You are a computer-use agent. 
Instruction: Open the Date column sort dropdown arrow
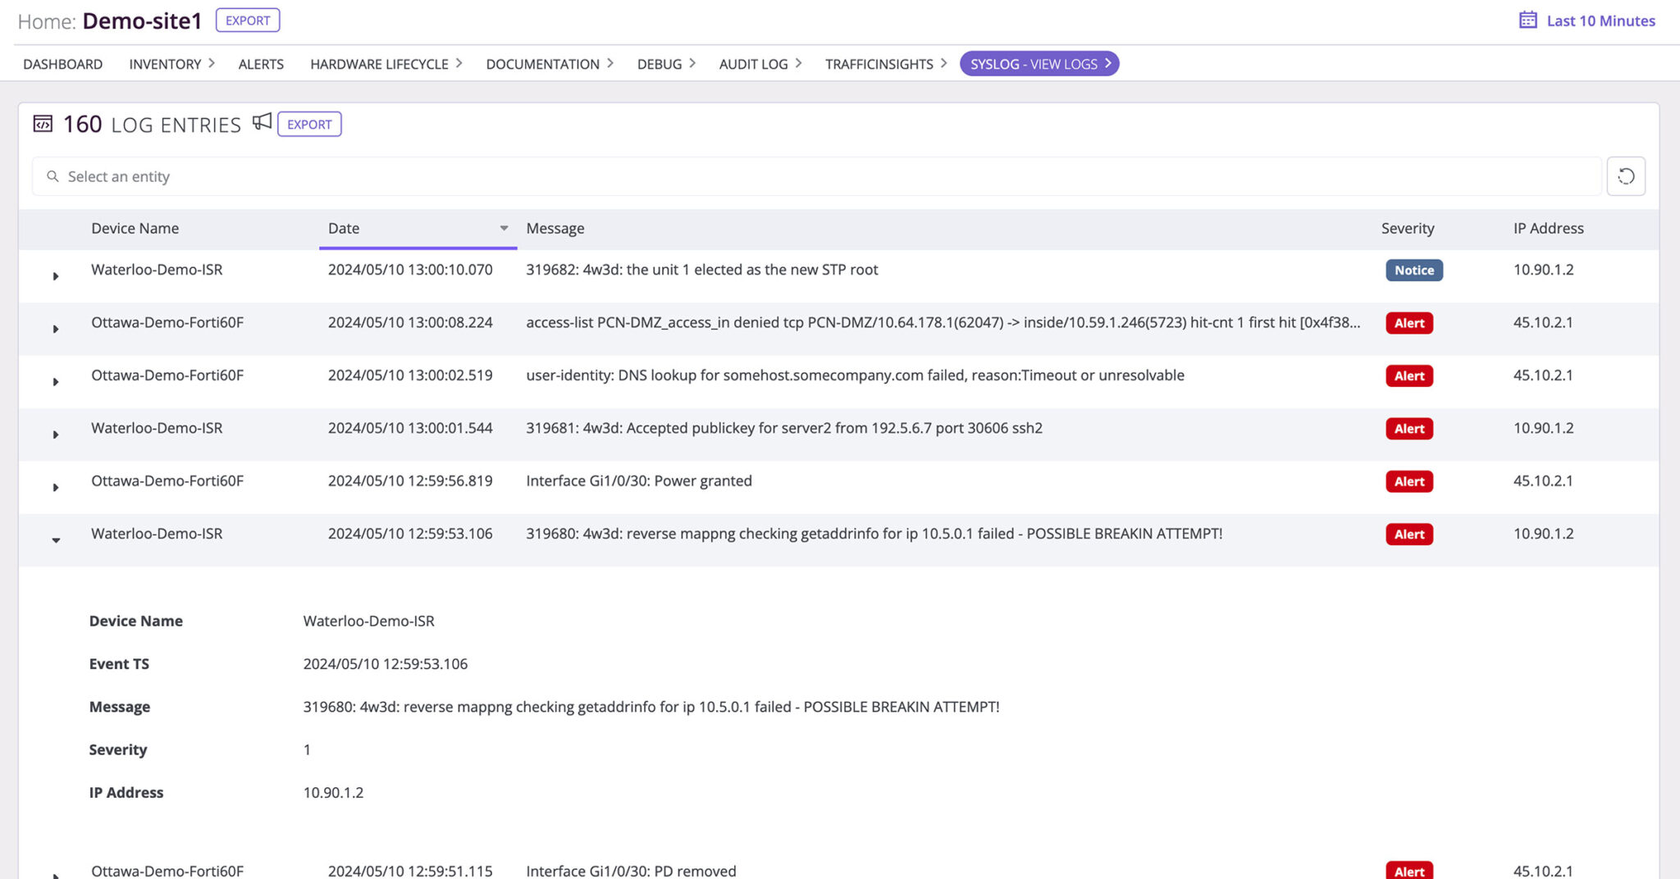tap(504, 228)
